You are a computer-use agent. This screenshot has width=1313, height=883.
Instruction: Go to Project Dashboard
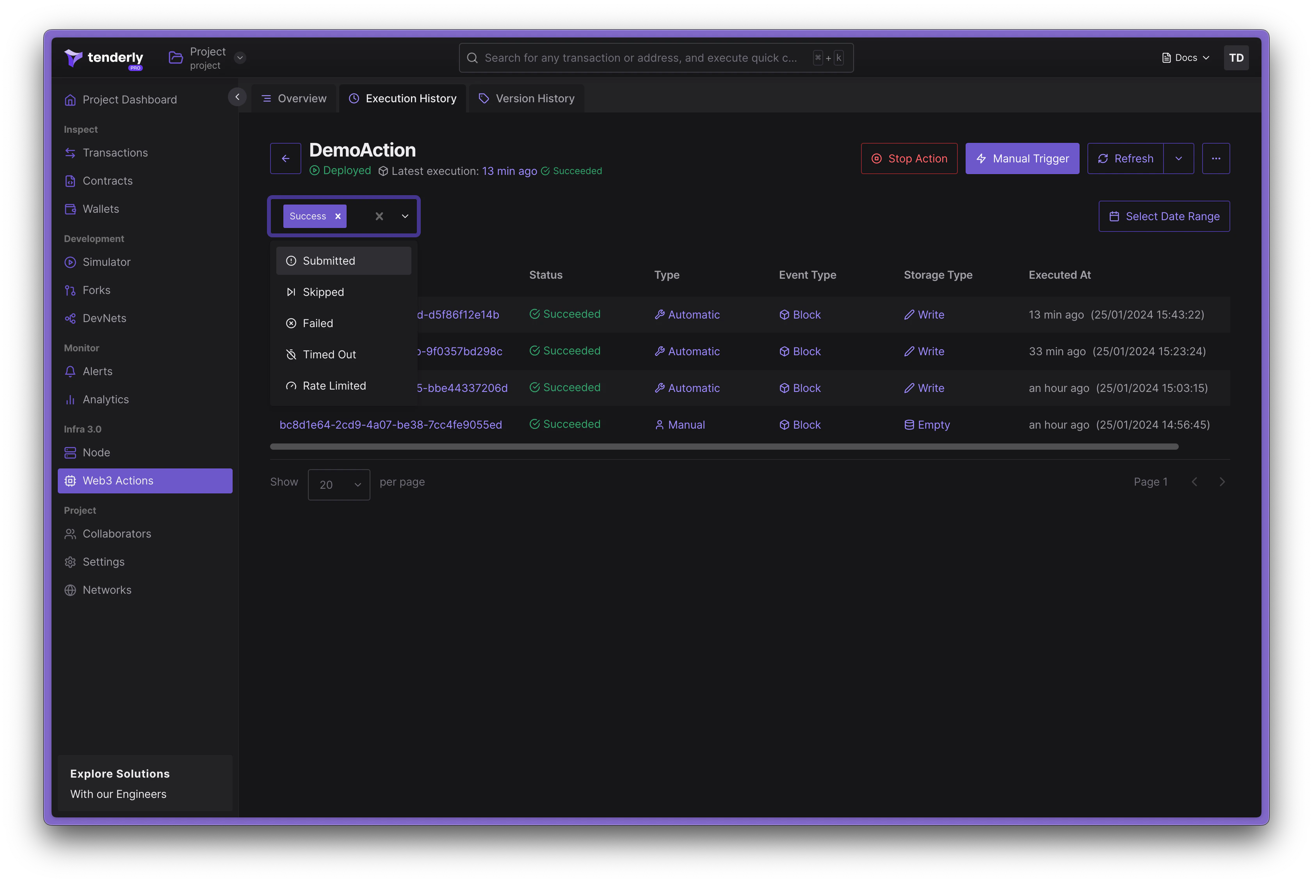(130, 100)
